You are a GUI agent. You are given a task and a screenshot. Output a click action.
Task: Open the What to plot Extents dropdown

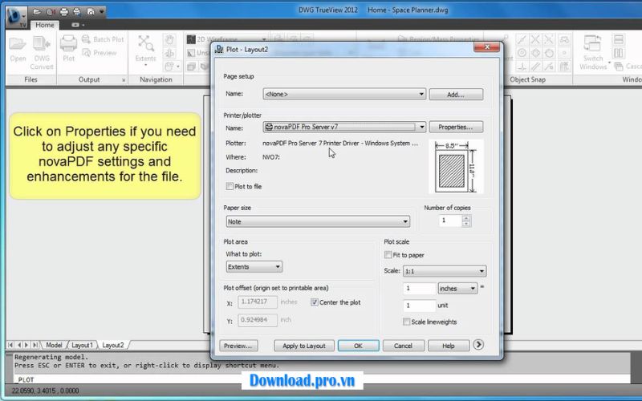pyautogui.click(x=254, y=267)
